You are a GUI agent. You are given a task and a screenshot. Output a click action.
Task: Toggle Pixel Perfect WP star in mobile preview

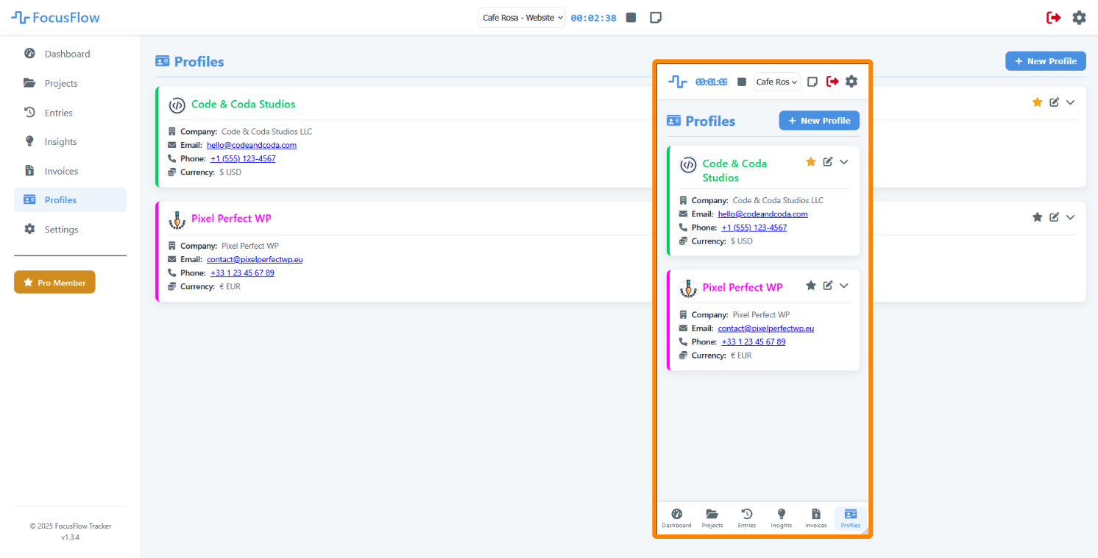(811, 286)
